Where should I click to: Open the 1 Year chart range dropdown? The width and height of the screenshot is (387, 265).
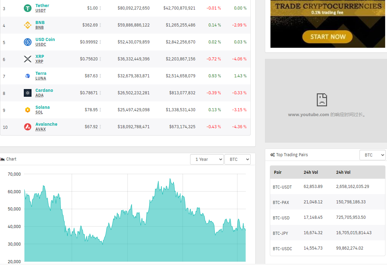pos(207,159)
